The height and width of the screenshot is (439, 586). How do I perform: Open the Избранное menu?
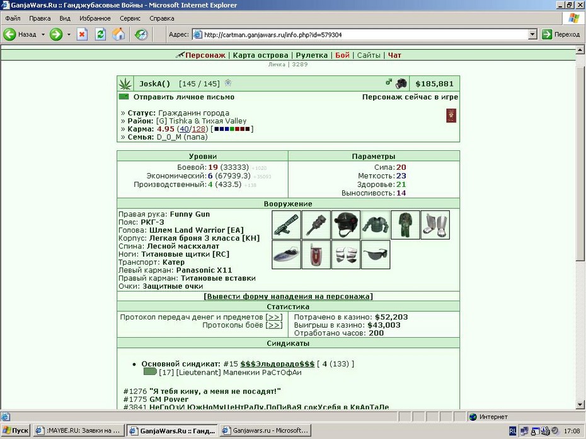pyautogui.click(x=95, y=18)
